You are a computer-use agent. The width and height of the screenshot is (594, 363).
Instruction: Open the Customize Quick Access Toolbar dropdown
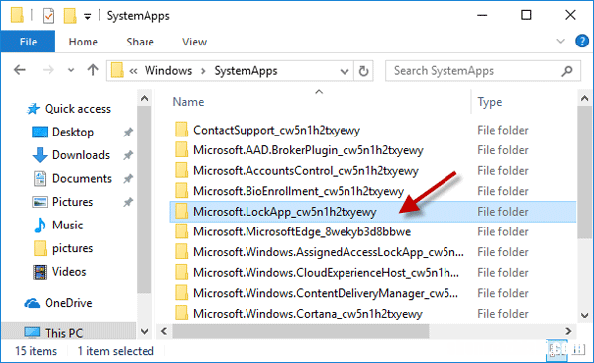87,16
